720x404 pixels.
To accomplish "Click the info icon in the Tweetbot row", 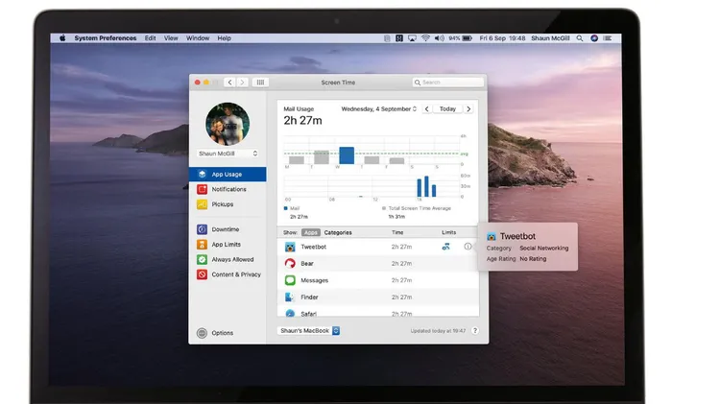I will tap(468, 247).
